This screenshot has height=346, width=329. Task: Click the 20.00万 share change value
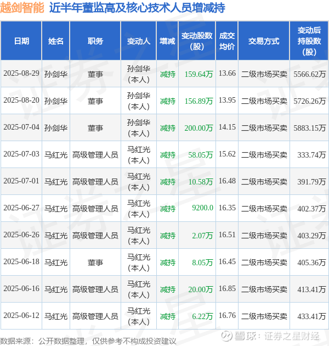(x=200, y=289)
